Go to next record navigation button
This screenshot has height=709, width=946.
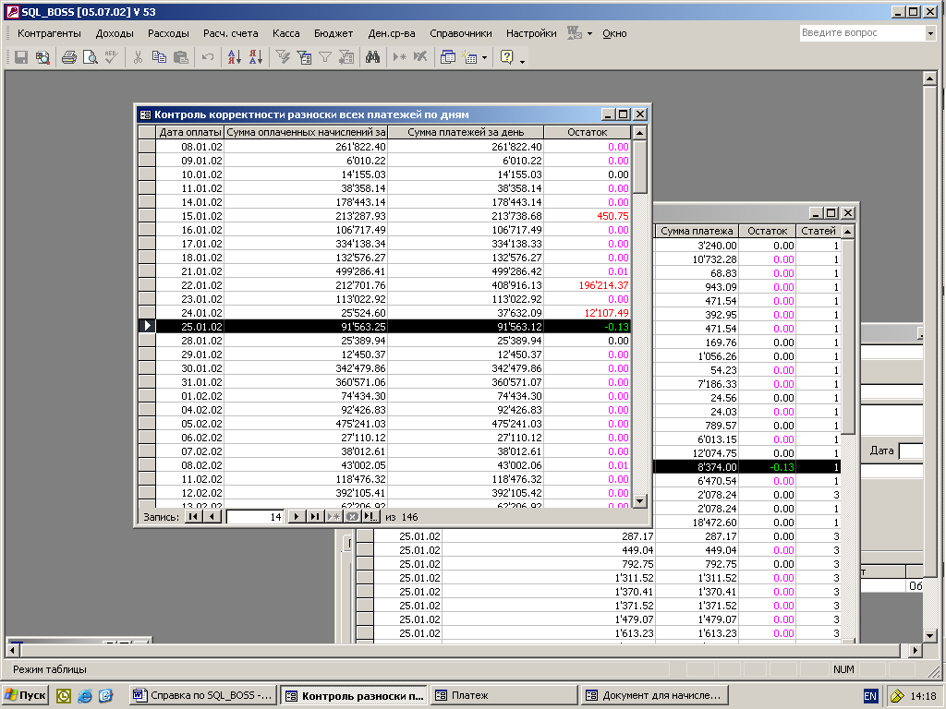(x=297, y=517)
